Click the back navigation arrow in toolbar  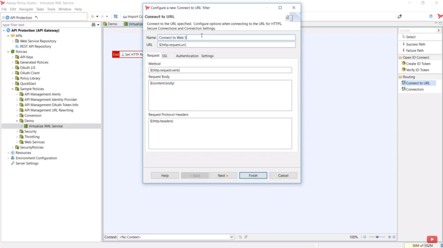click(92, 17)
